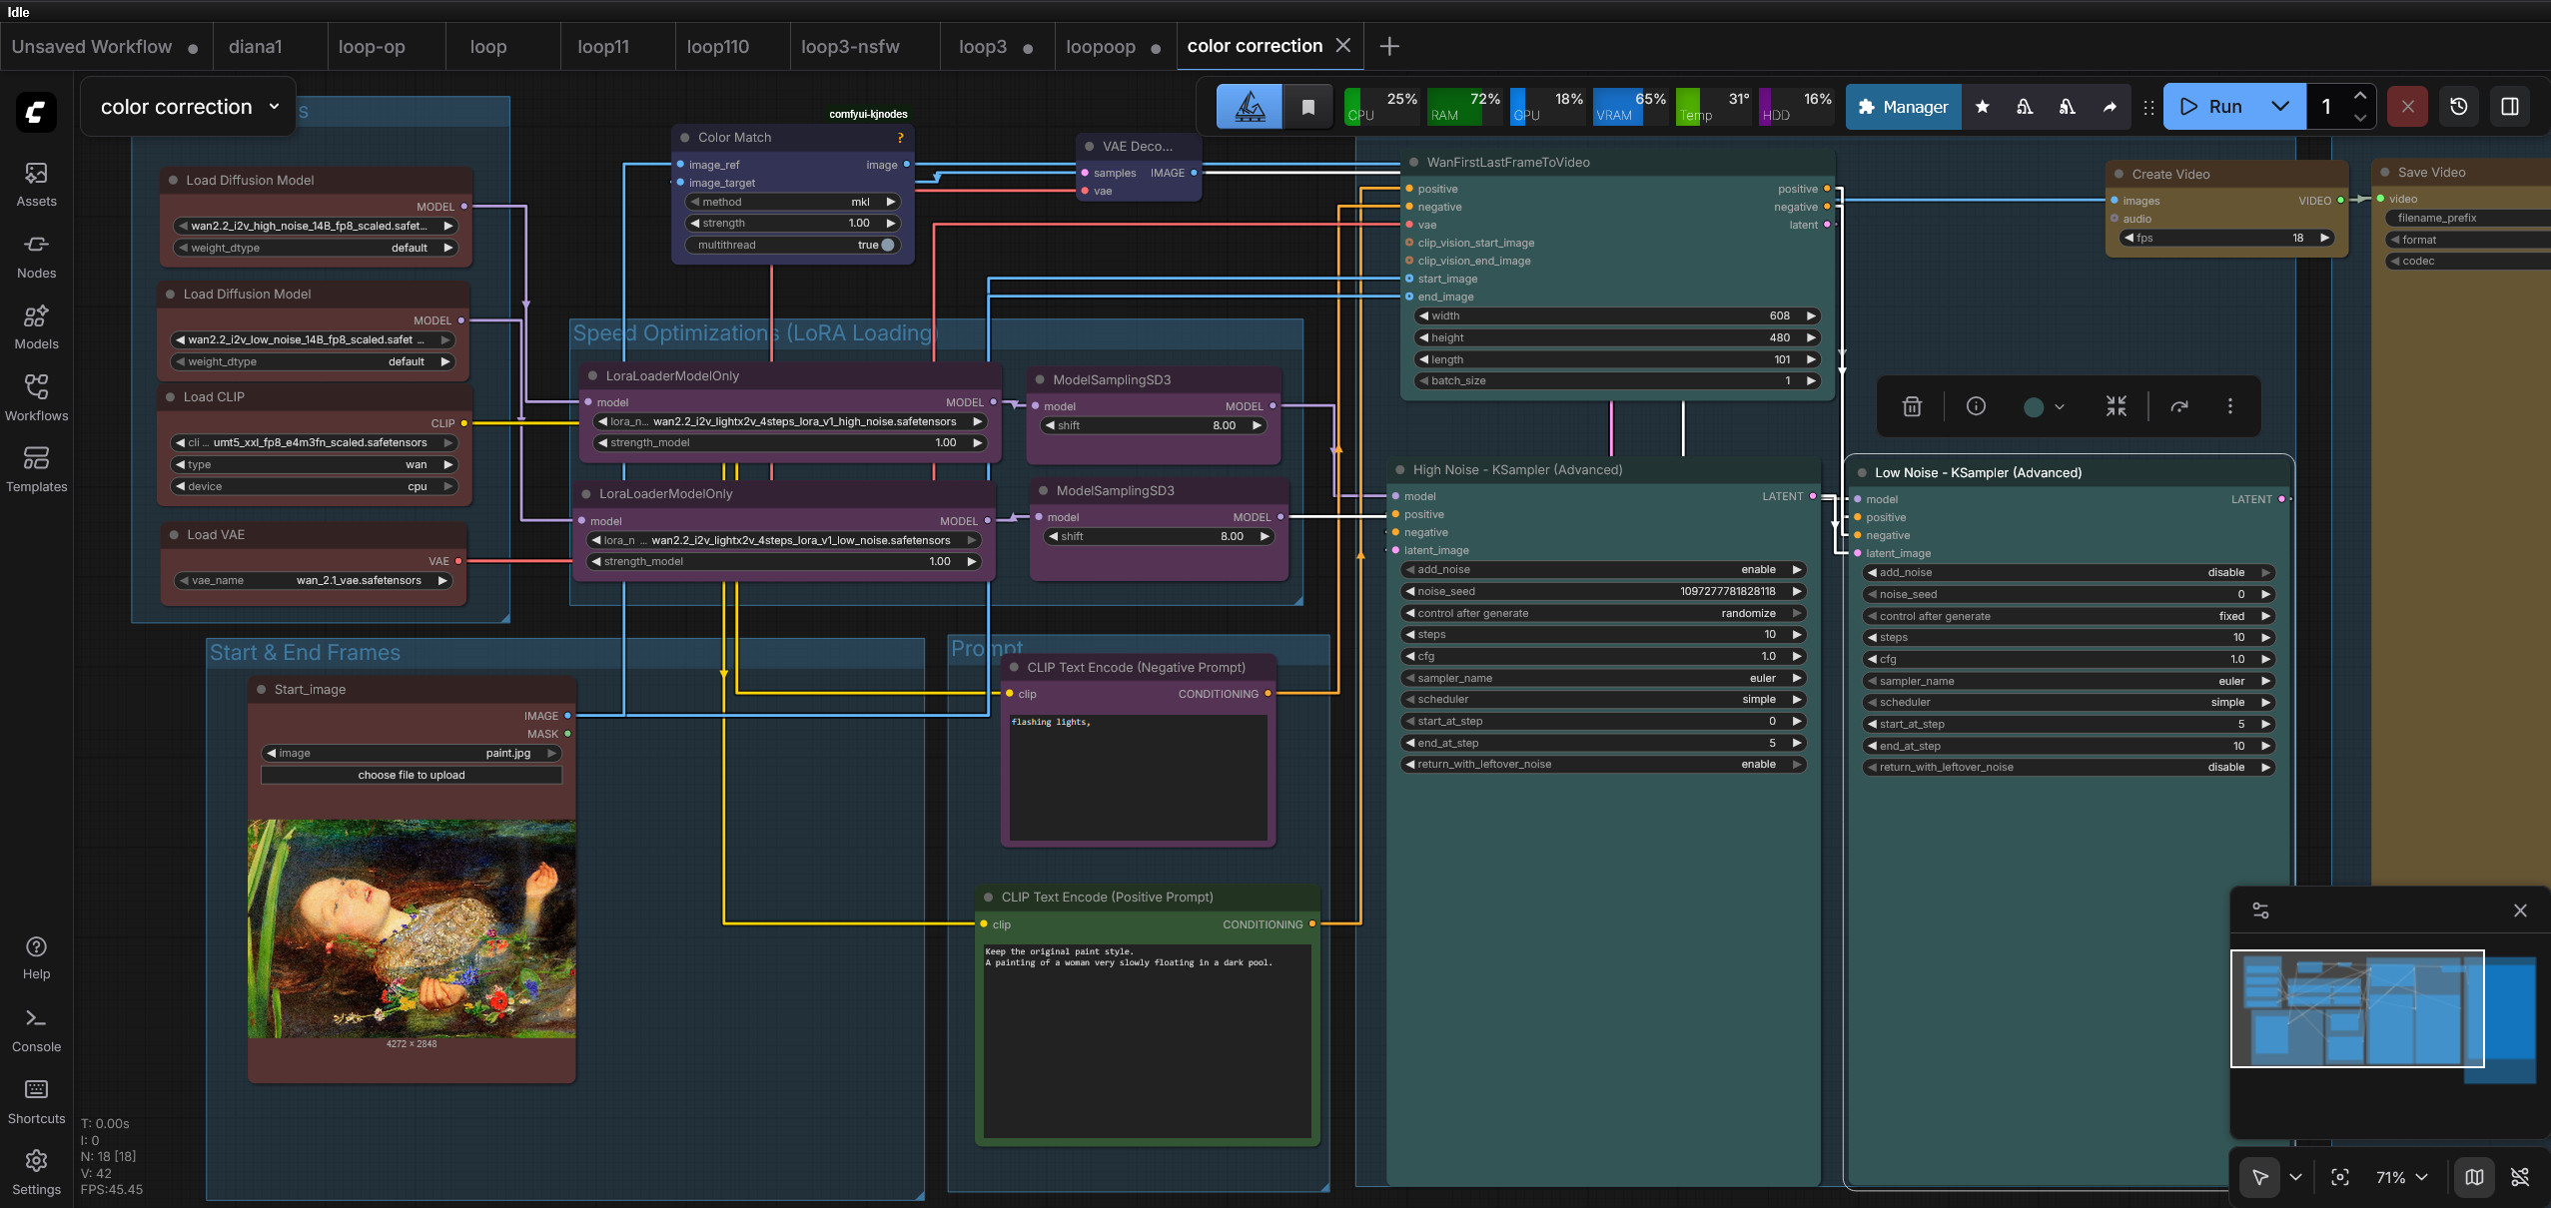Click the Manager button
This screenshot has height=1208, width=2551.
[x=1904, y=107]
